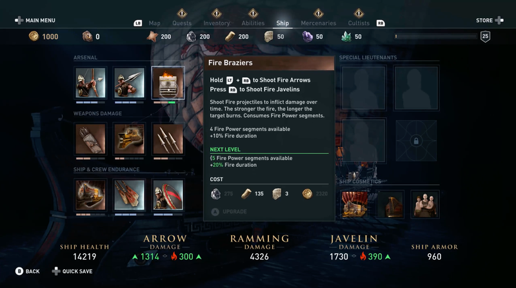Select the Javelin throwers arsenal icon
516x288 pixels.
(129, 83)
